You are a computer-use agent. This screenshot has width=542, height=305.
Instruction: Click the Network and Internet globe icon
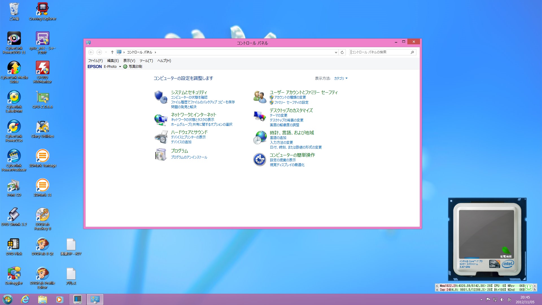(x=161, y=119)
